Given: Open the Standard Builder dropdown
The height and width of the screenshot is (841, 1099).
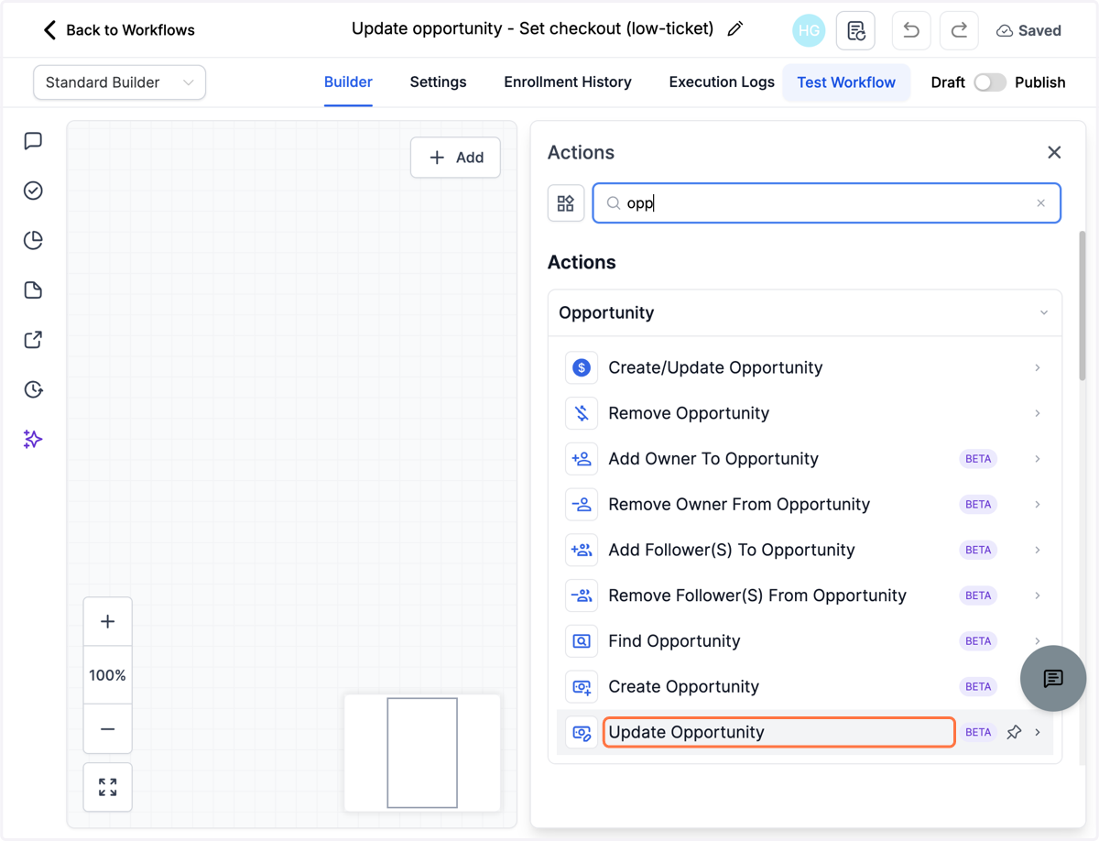Looking at the screenshot, I should coord(119,82).
